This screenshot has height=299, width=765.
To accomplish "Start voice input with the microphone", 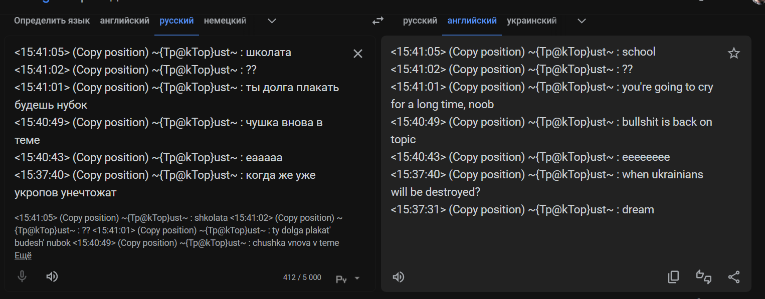I will pos(22,276).
